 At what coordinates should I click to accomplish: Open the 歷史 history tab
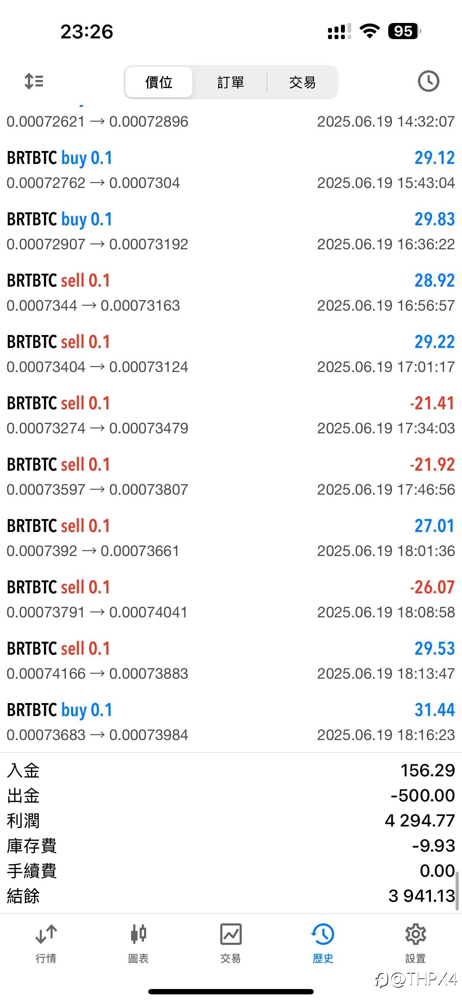click(x=323, y=943)
